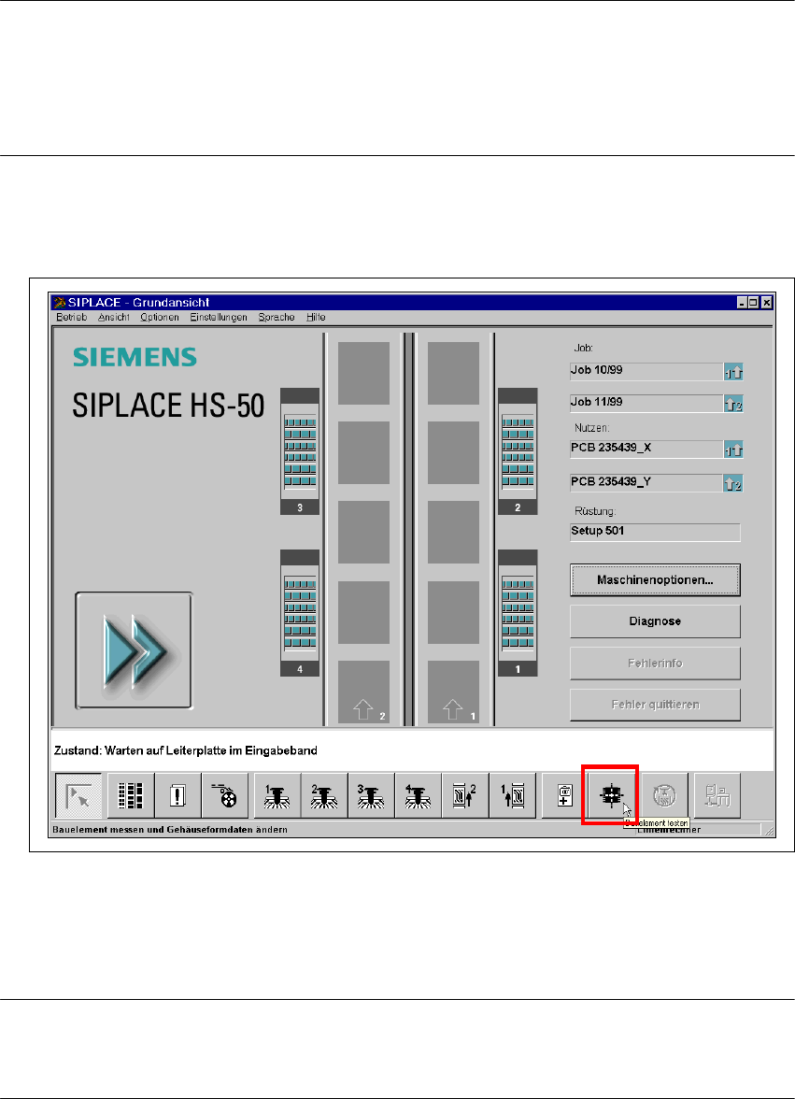The width and height of the screenshot is (795, 1099).
Task: Click conveyor track 2 input arrow
Action: (363, 709)
